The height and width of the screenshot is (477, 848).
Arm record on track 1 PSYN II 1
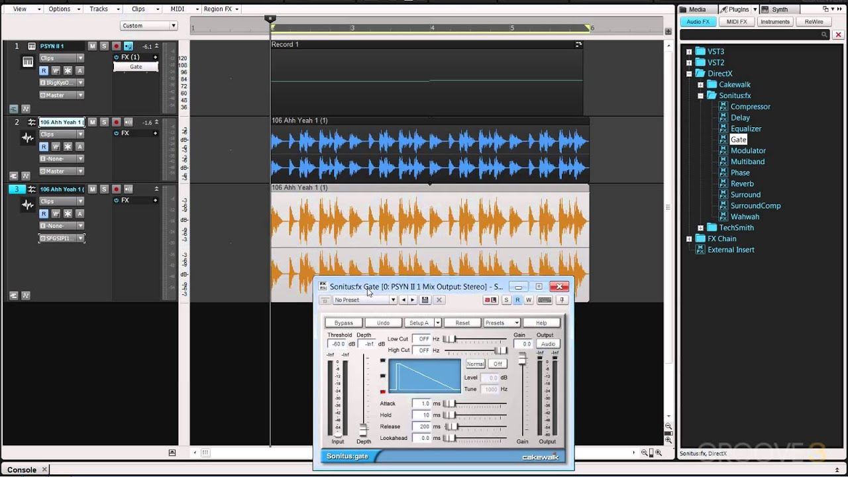[116, 46]
